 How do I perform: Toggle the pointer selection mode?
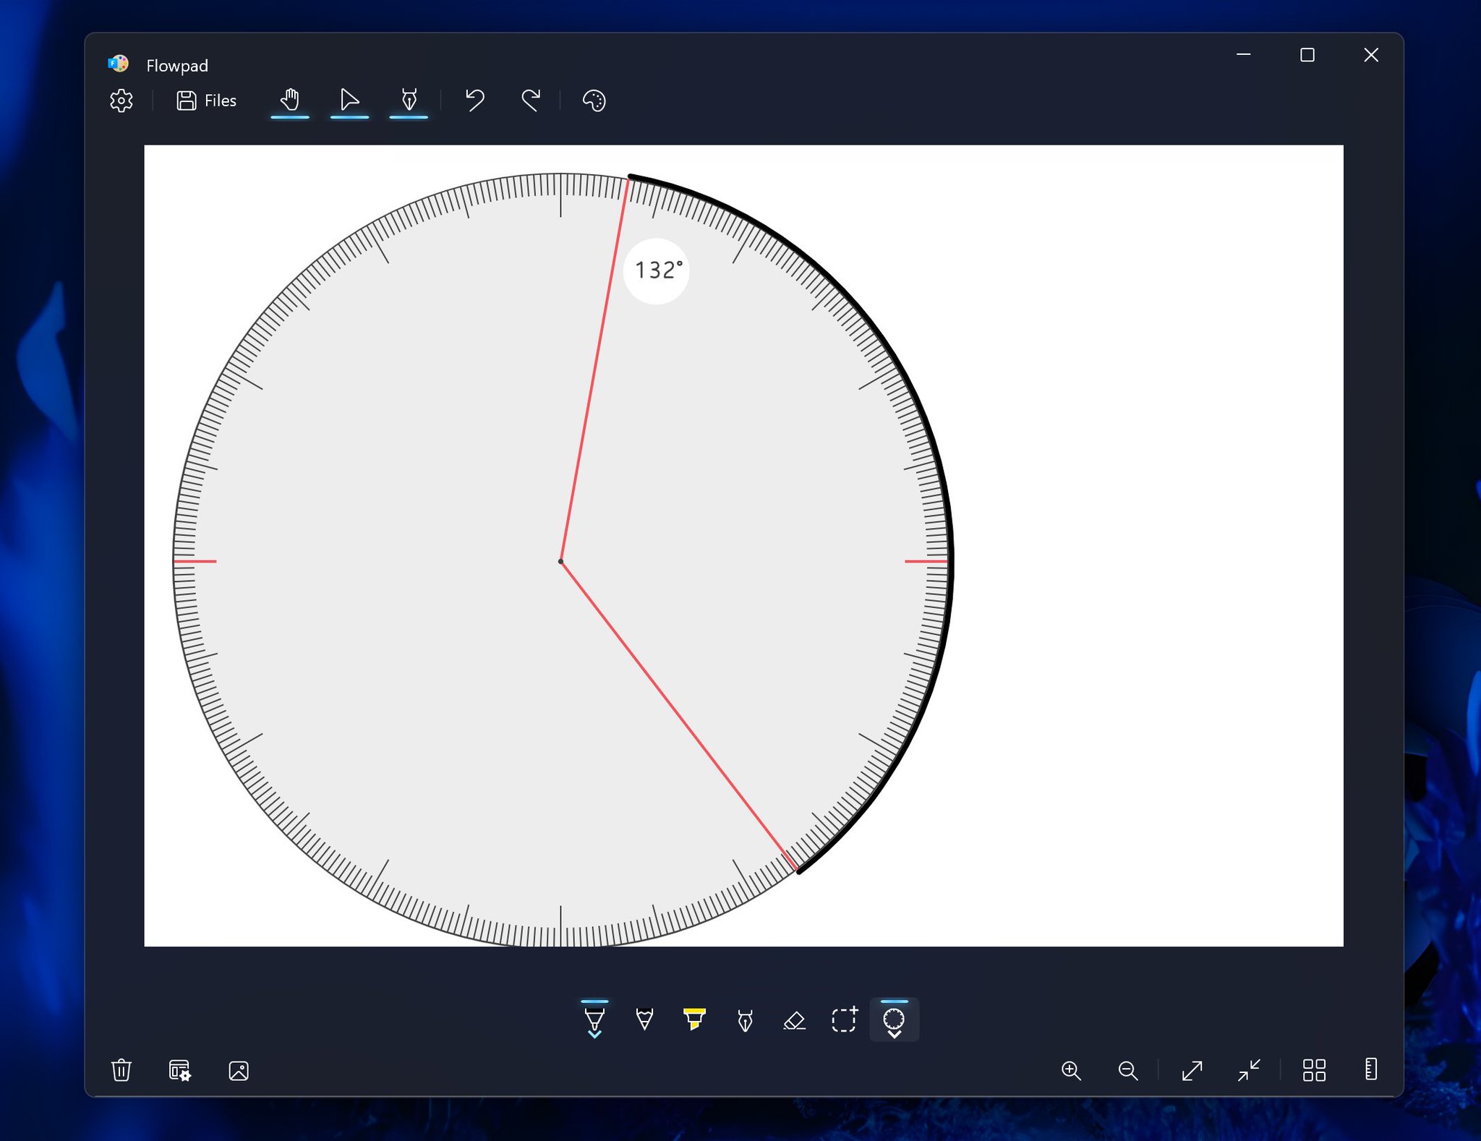[x=349, y=101]
